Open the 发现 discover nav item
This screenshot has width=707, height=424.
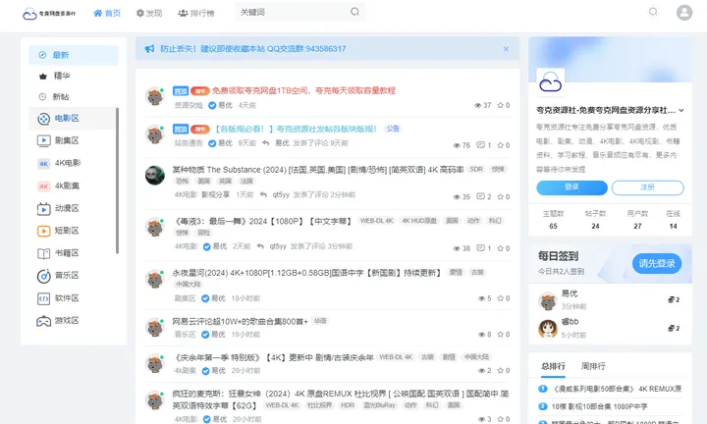click(x=149, y=13)
